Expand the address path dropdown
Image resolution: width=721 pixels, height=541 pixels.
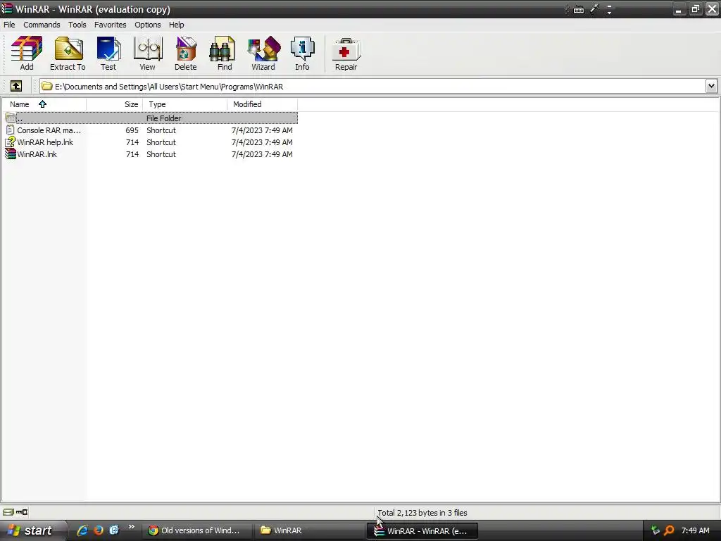pyautogui.click(x=711, y=86)
